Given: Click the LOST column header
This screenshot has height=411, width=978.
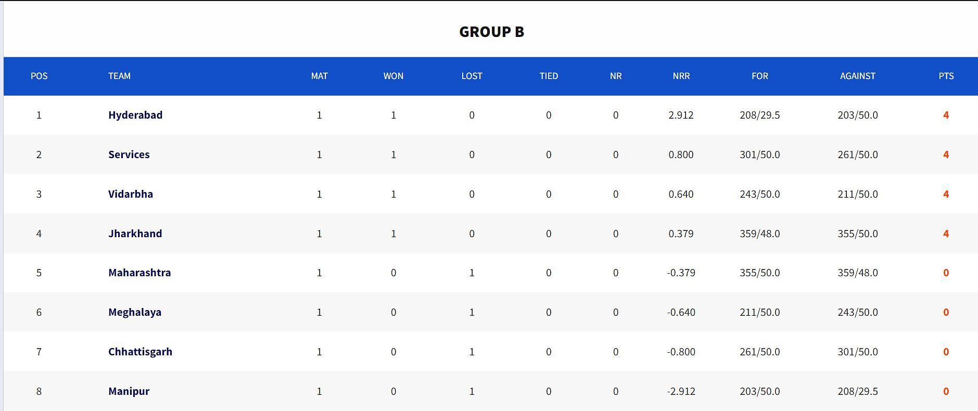Looking at the screenshot, I should (x=472, y=76).
